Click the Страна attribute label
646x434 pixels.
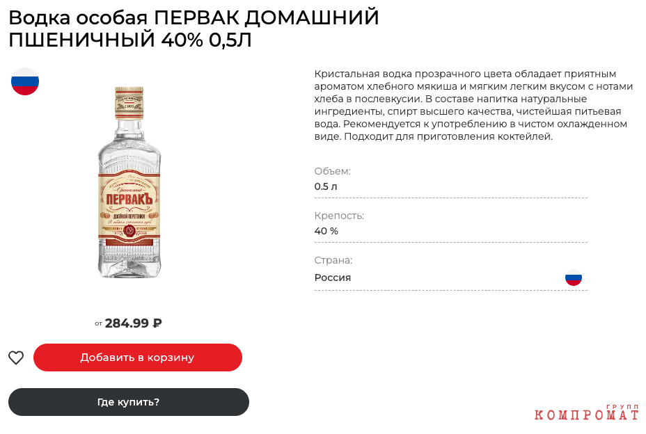(x=333, y=260)
